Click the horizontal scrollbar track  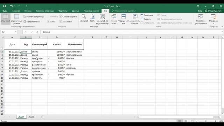click(x=177, y=117)
